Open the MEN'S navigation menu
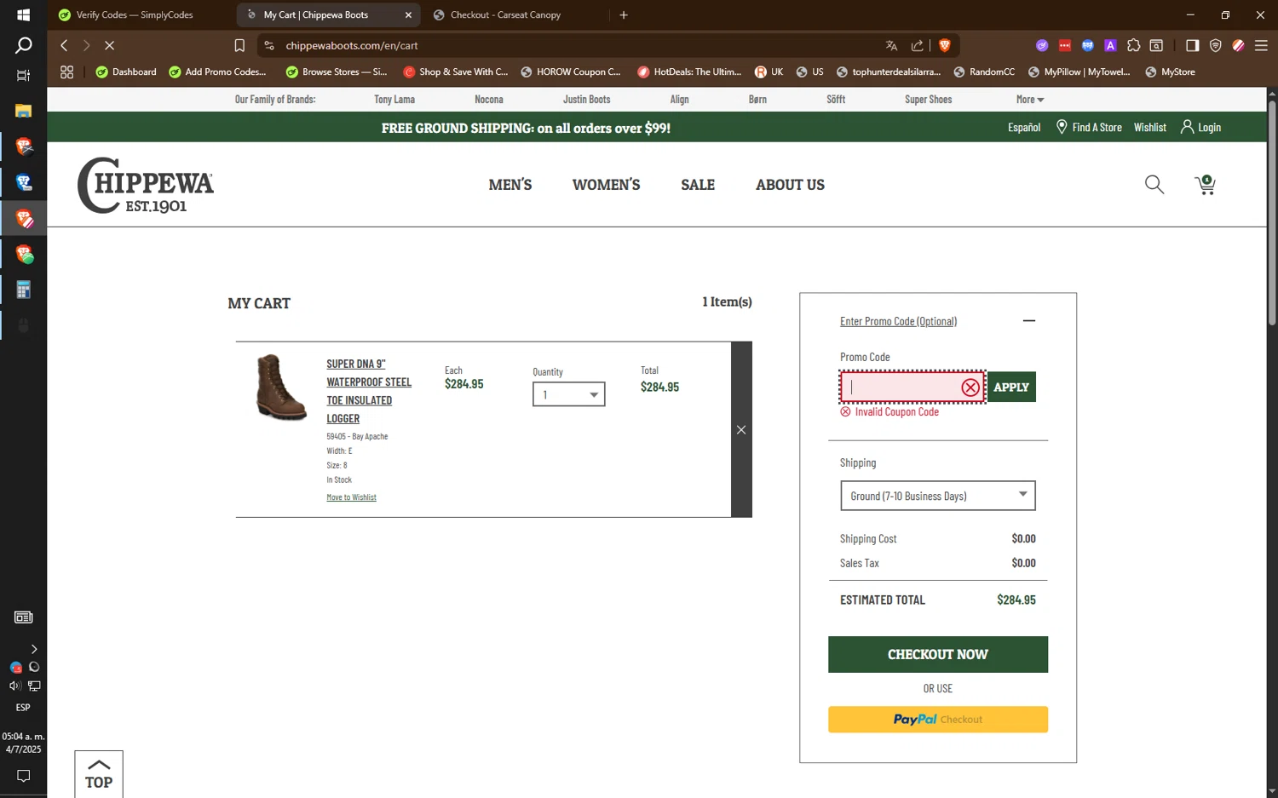This screenshot has width=1278, height=798. (x=510, y=185)
